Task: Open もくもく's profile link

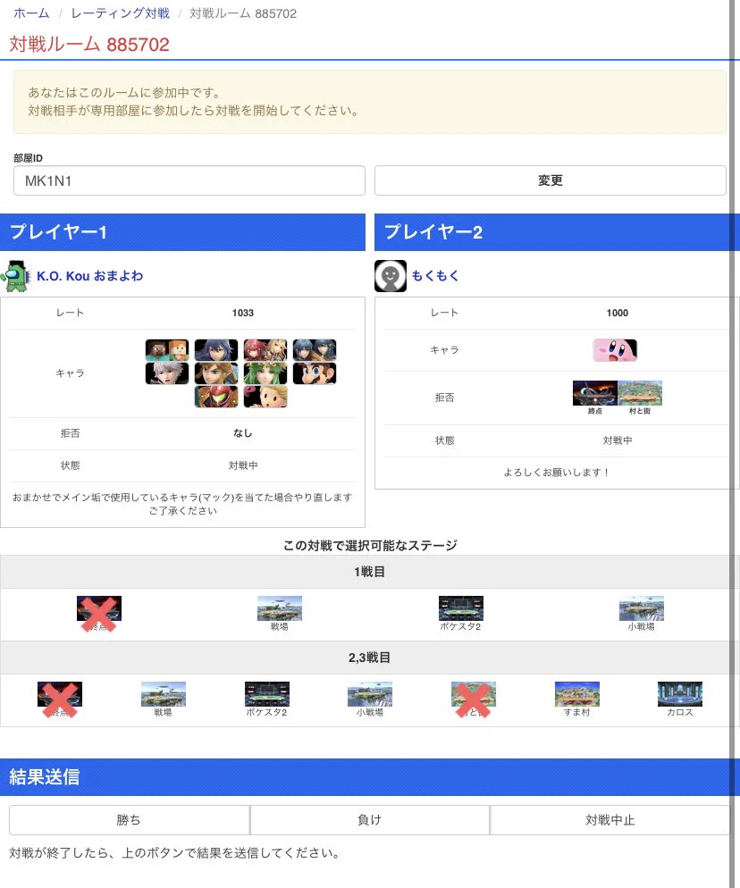Action: pyautogui.click(x=435, y=276)
